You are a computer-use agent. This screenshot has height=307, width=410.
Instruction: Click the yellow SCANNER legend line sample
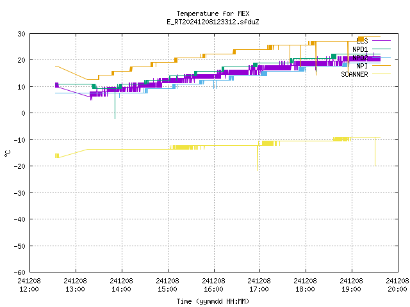tap(381, 74)
